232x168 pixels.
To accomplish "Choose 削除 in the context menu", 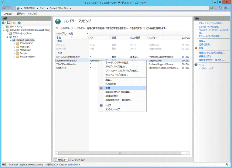I will point(123,88).
